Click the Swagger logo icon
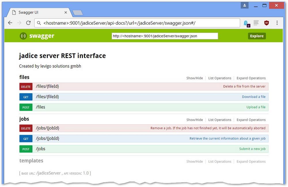 pos(23,36)
